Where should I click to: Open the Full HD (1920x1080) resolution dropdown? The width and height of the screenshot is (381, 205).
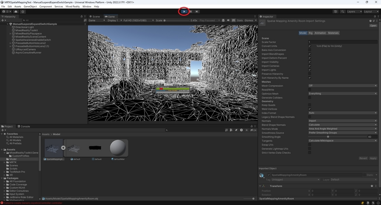(x=138, y=20)
